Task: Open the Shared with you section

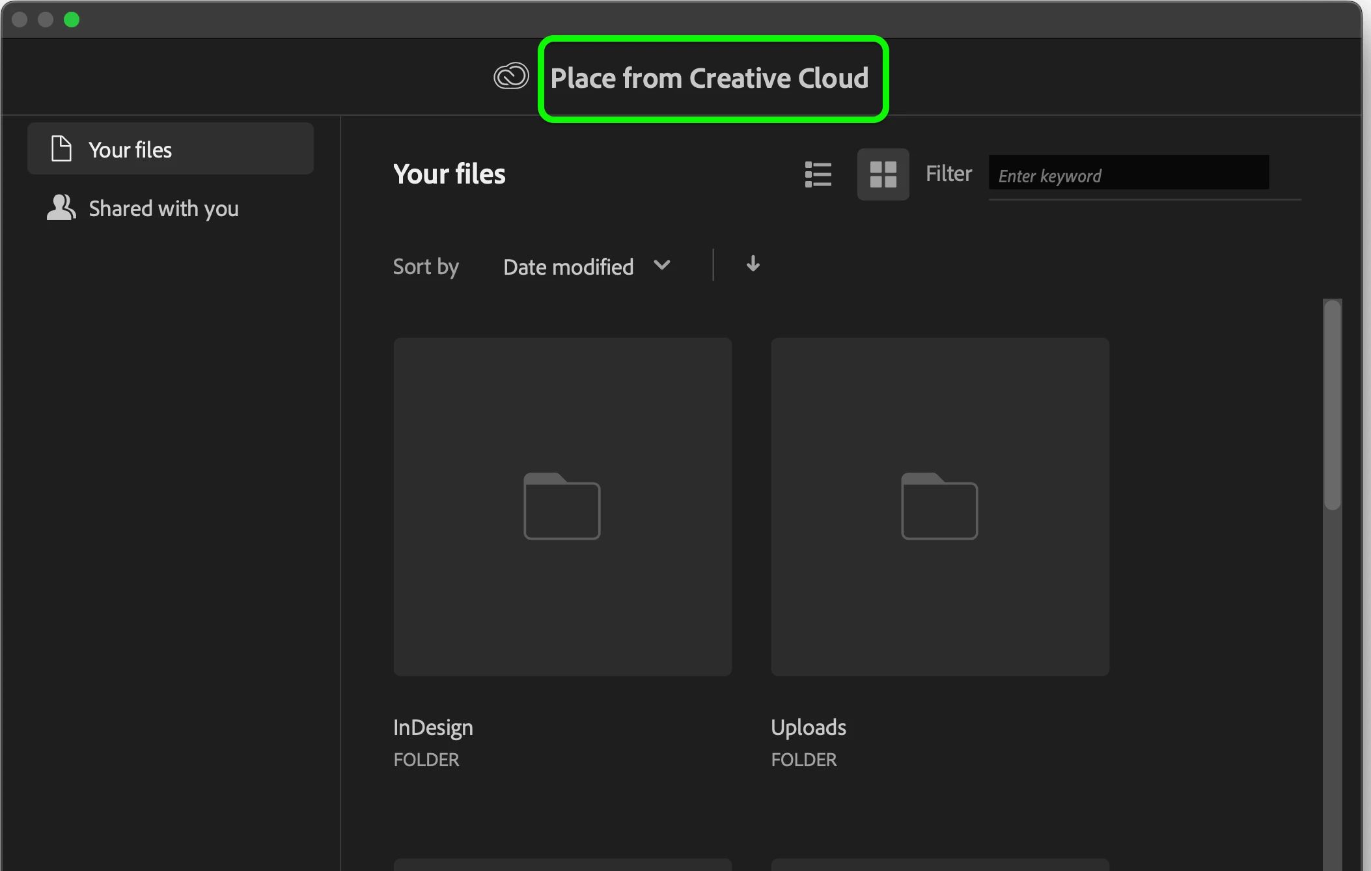Action: [163, 208]
